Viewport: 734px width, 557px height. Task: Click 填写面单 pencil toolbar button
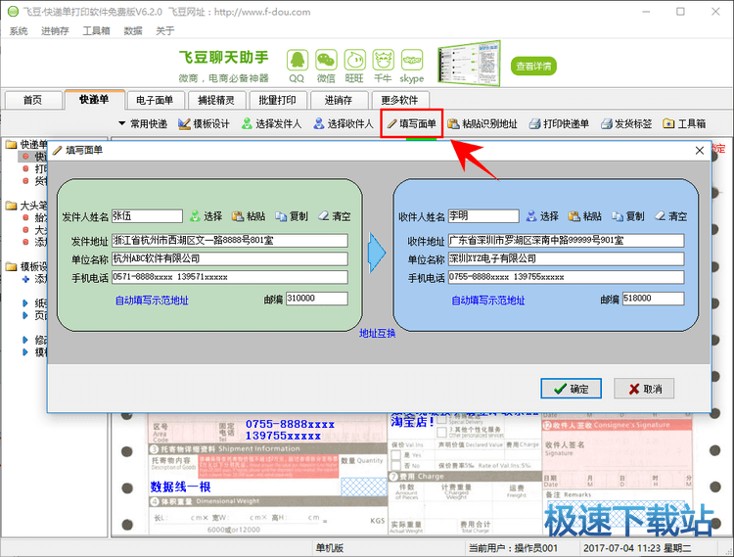(x=411, y=123)
